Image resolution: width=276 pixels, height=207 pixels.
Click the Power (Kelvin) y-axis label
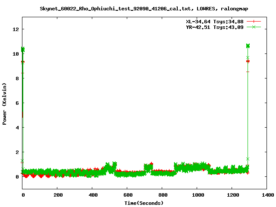coord(4,104)
